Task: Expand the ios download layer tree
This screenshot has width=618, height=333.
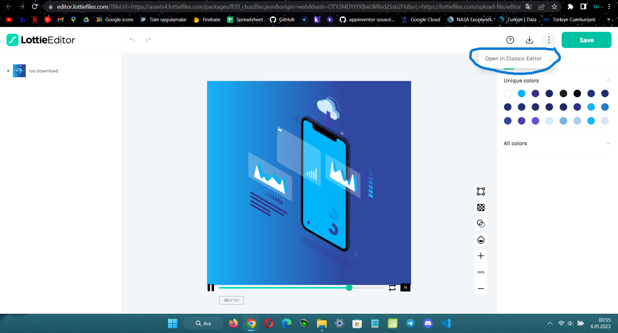Action: pos(8,71)
